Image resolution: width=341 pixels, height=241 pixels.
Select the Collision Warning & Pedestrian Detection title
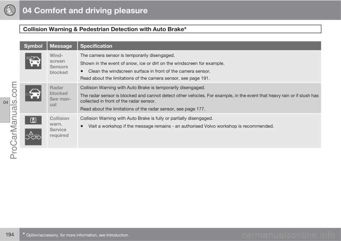coord(105,29)
